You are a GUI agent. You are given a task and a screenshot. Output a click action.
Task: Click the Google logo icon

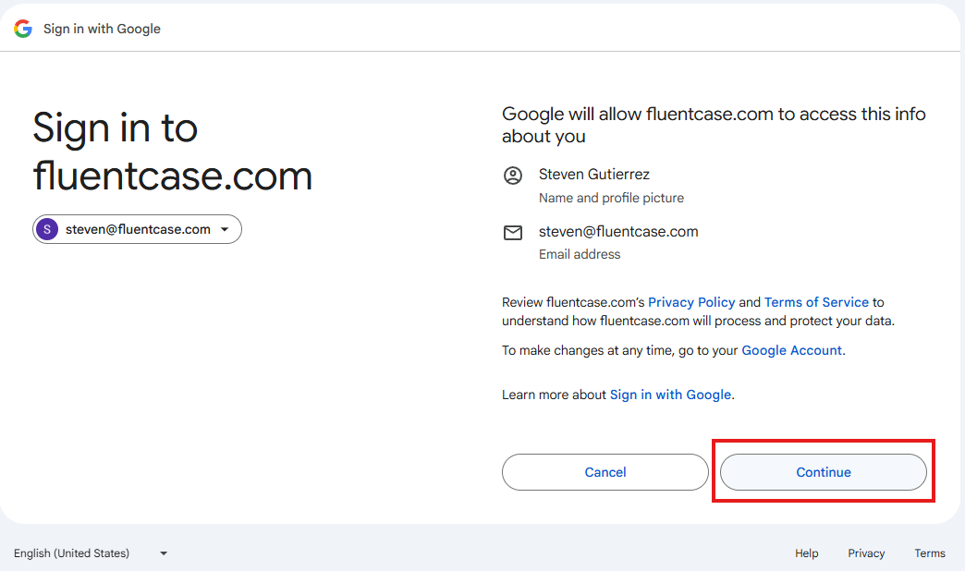23,29
